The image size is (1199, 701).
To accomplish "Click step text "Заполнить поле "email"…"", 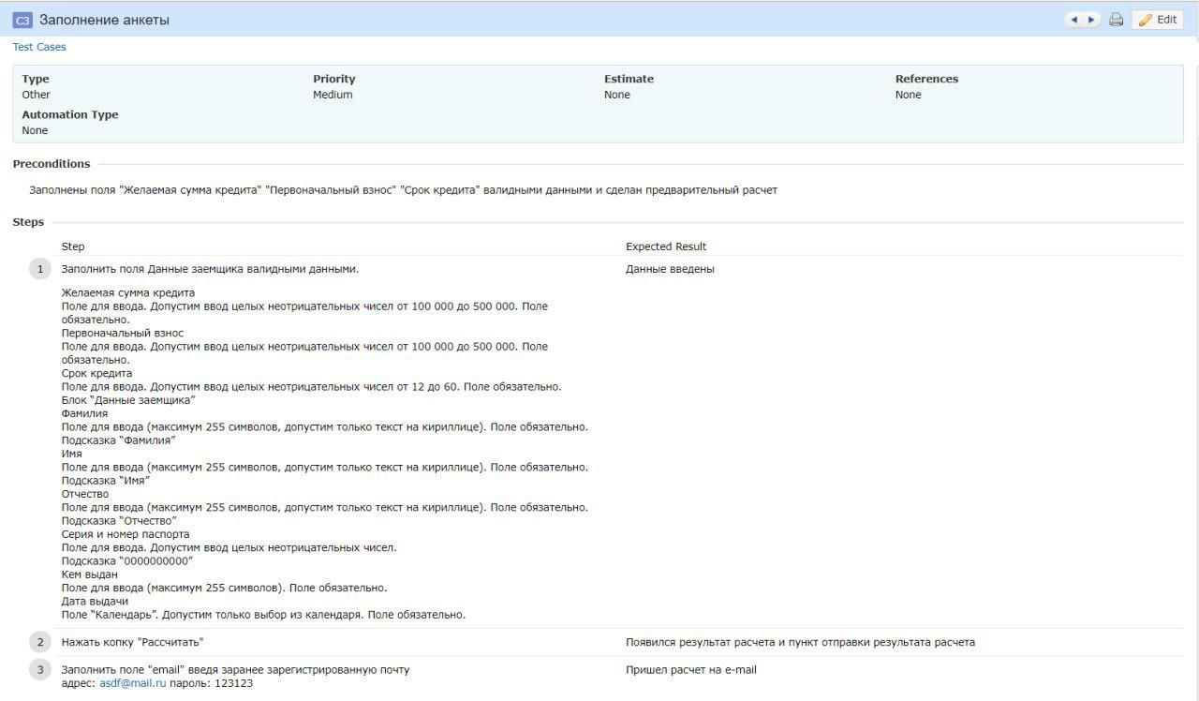I will [x=235, y=669].
